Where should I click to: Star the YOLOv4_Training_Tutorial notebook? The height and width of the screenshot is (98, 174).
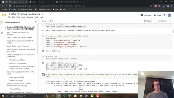43,14
